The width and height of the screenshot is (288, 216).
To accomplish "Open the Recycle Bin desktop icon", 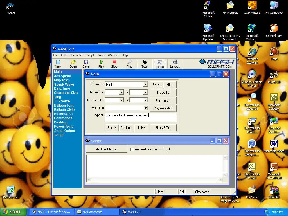I will coord(11,192).
